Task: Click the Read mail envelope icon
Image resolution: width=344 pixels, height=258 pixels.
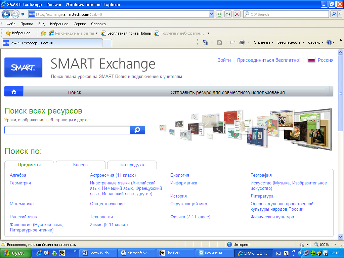Action: [233, 42]
